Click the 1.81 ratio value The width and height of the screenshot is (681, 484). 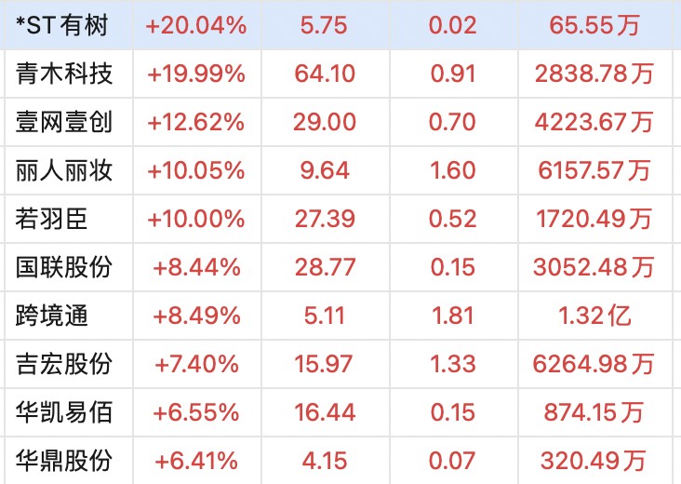tap(452, 316)
